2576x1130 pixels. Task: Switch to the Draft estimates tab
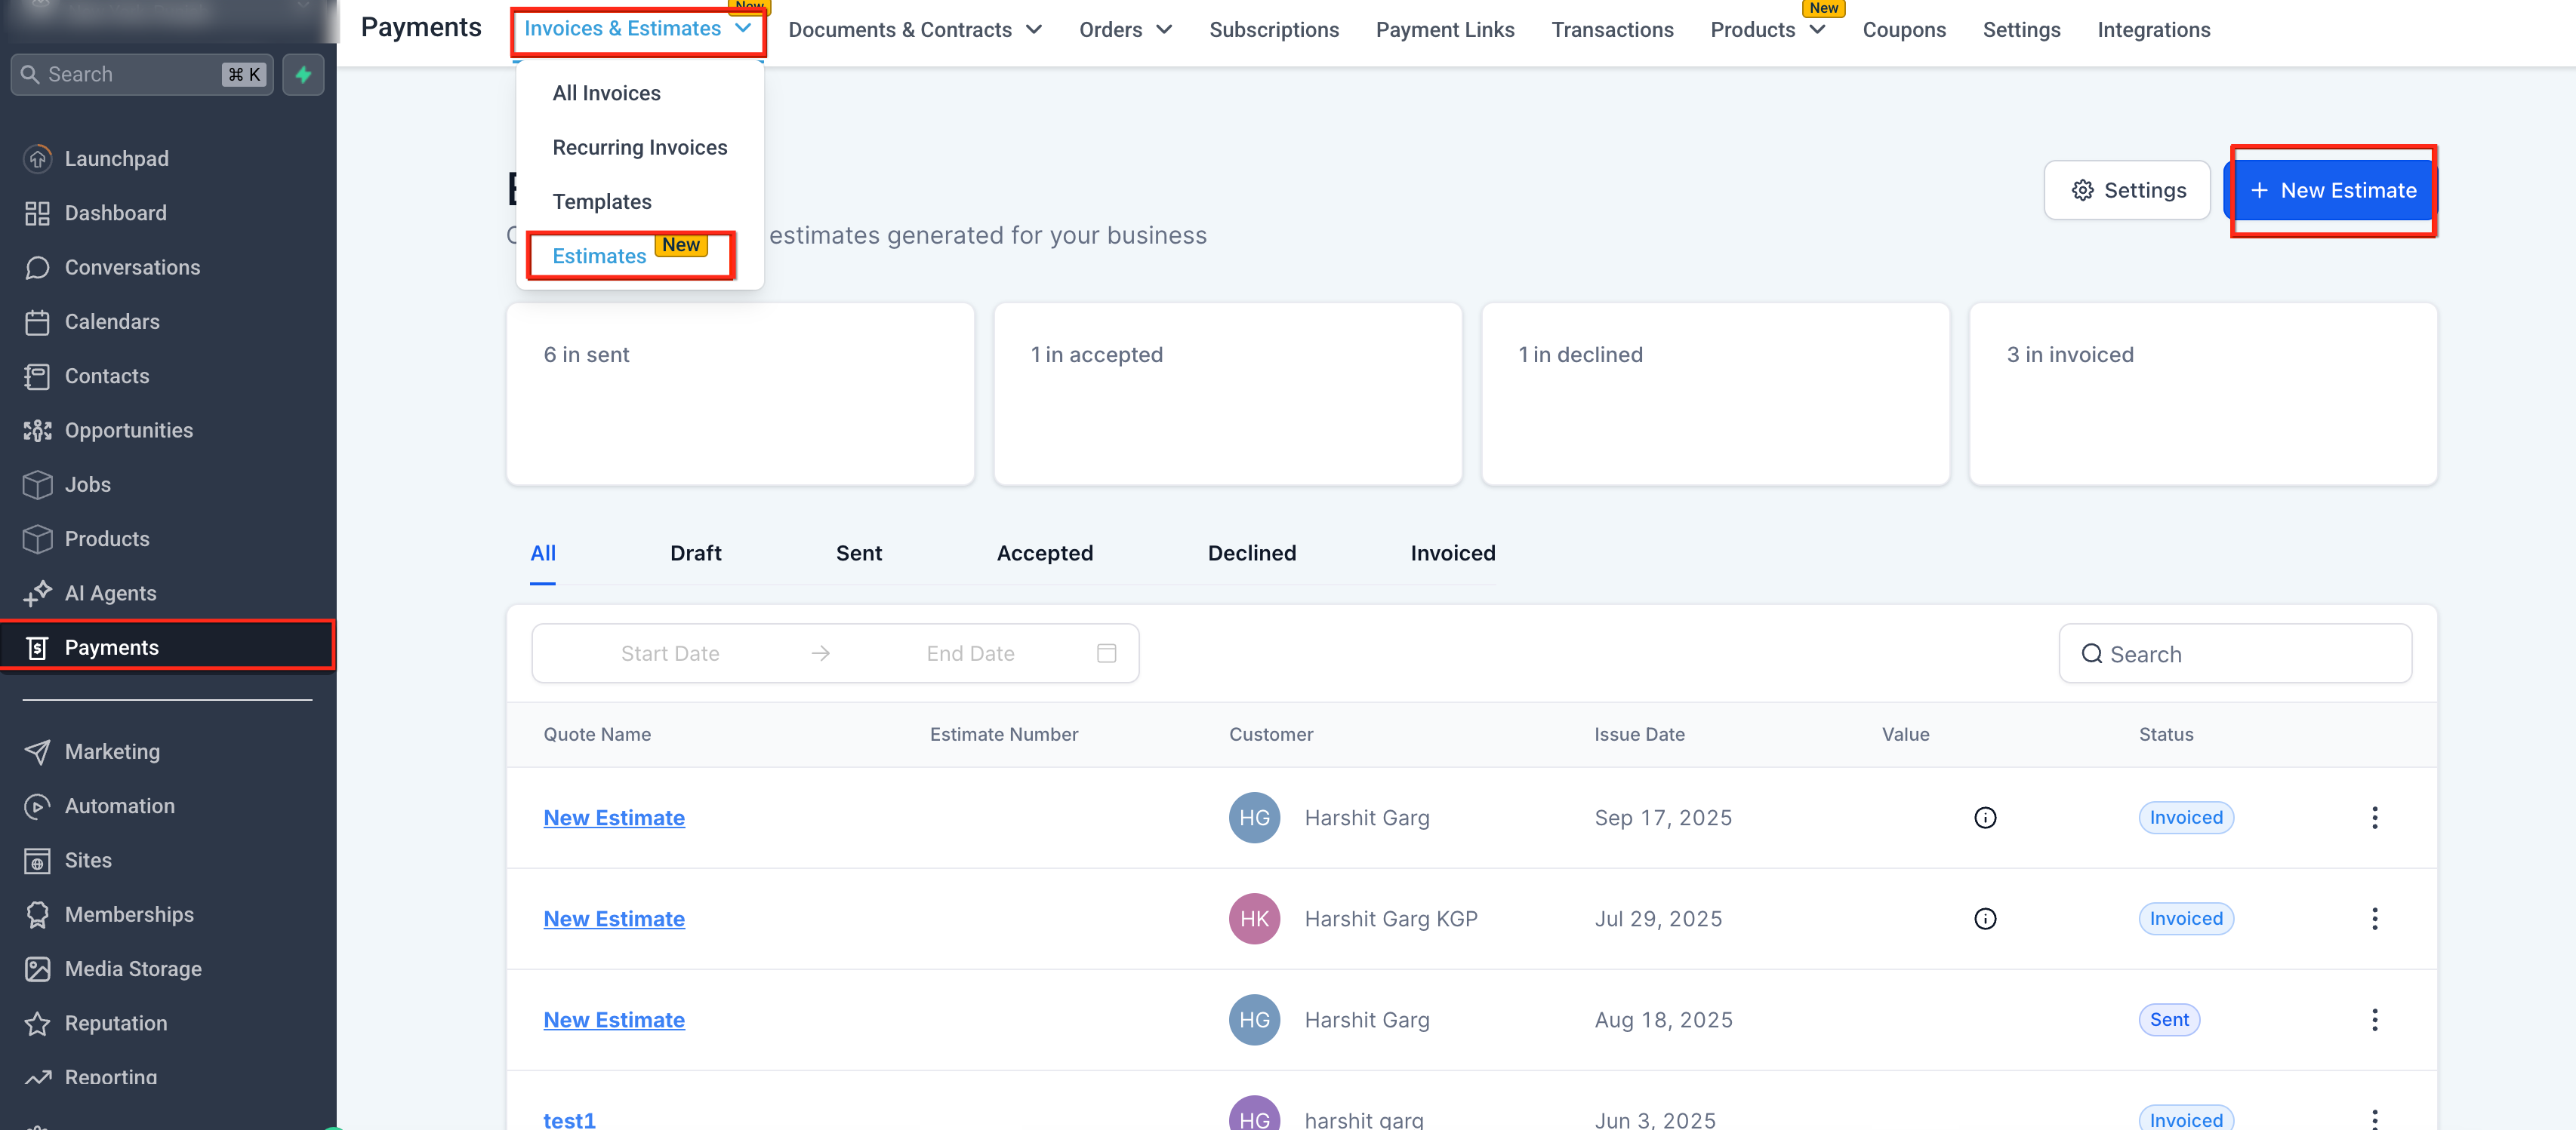point(695,554)
